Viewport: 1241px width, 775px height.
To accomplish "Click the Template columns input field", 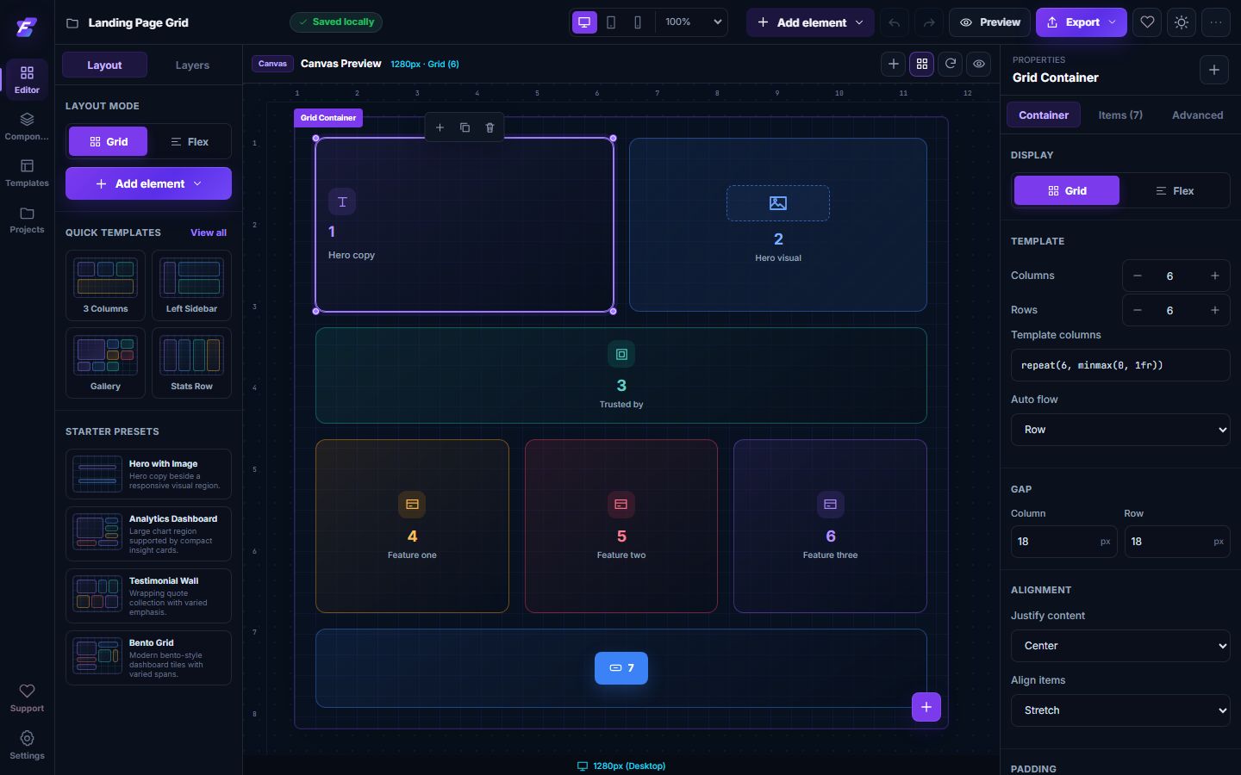I will click(1120, 365).
